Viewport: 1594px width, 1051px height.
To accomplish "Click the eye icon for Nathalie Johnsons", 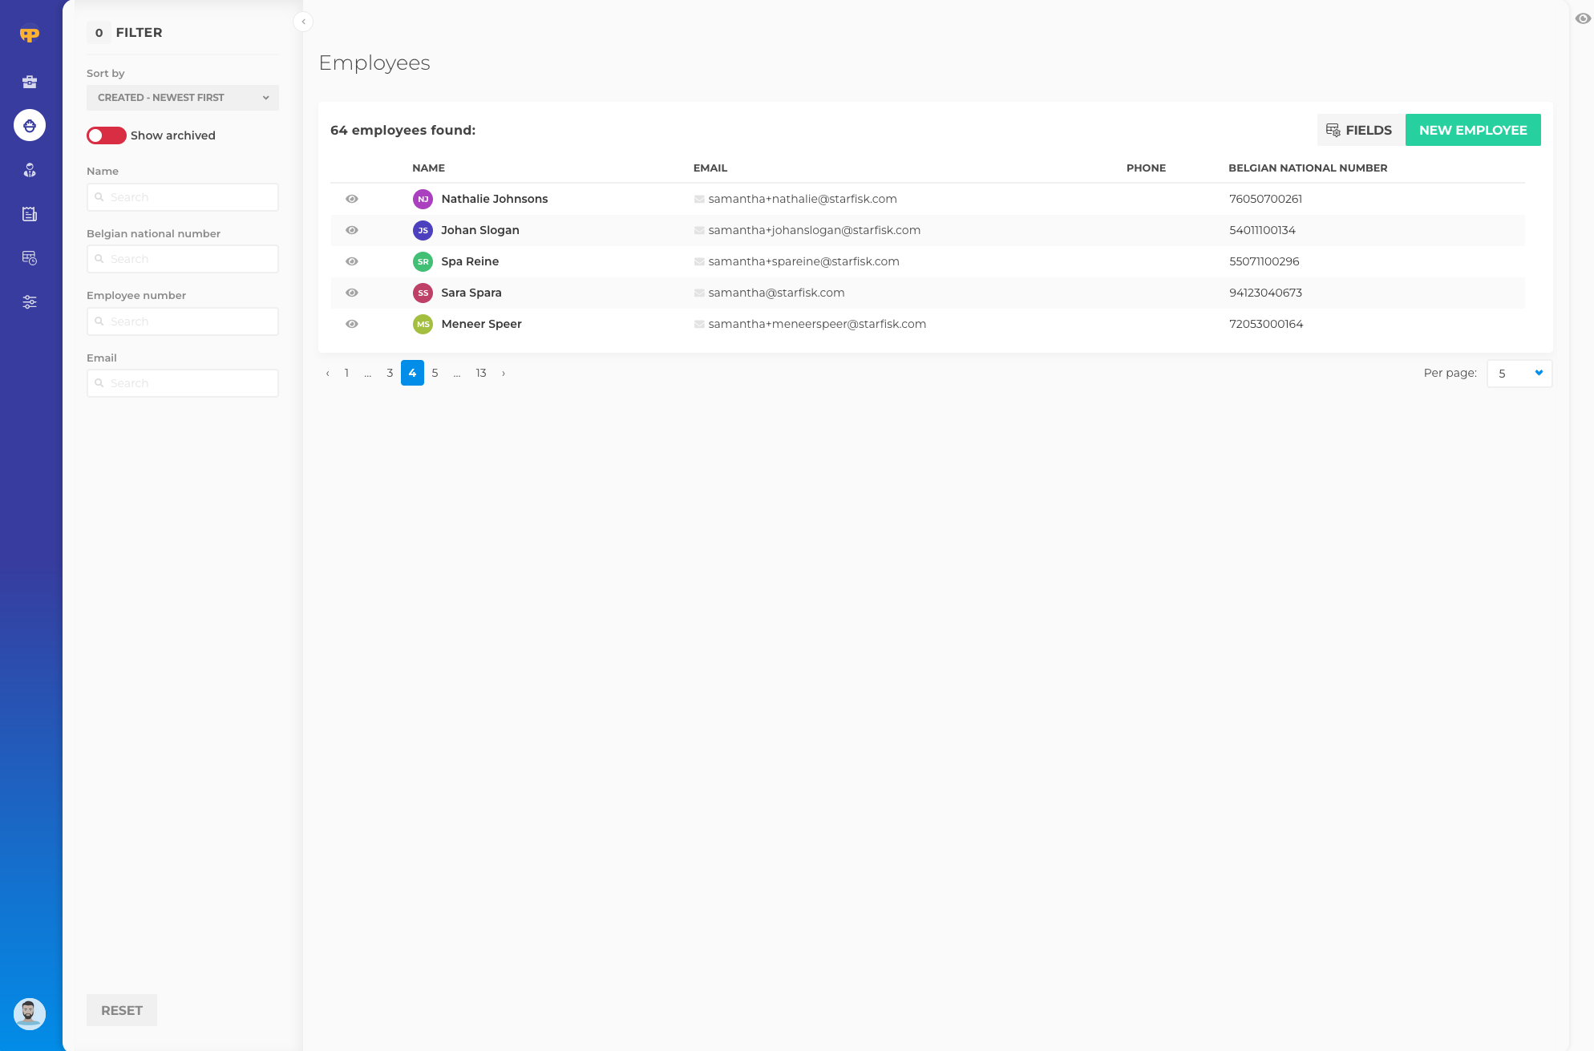I will click(x=351, y=199).
